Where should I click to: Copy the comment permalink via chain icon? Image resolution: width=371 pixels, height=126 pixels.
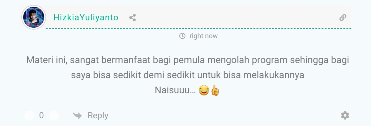click(343, 18)
